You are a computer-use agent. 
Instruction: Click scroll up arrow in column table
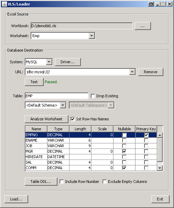160,135
